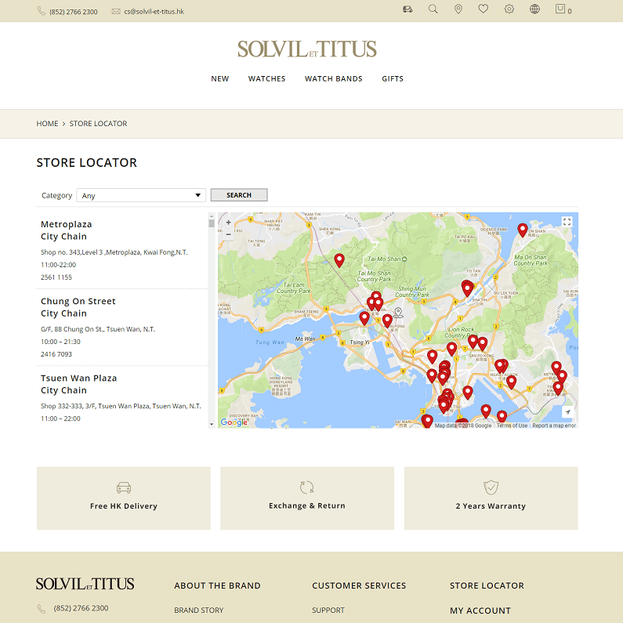Image resolution: width=623 pixels, height=623 pixels.
Task: Click Report a map error
Action: (x=554, y=426)
